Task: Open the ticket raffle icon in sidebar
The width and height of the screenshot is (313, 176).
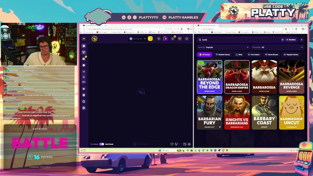Action: click(84, 82)
